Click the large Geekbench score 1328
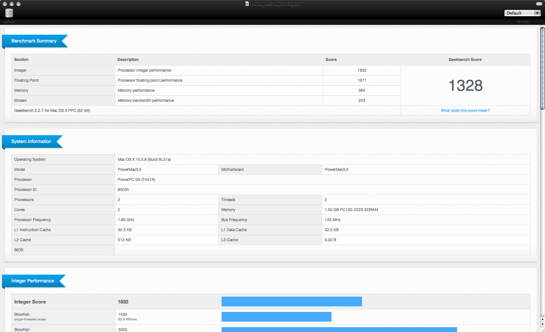The height and width of the screenshot is (332, 545). point(466,86)
